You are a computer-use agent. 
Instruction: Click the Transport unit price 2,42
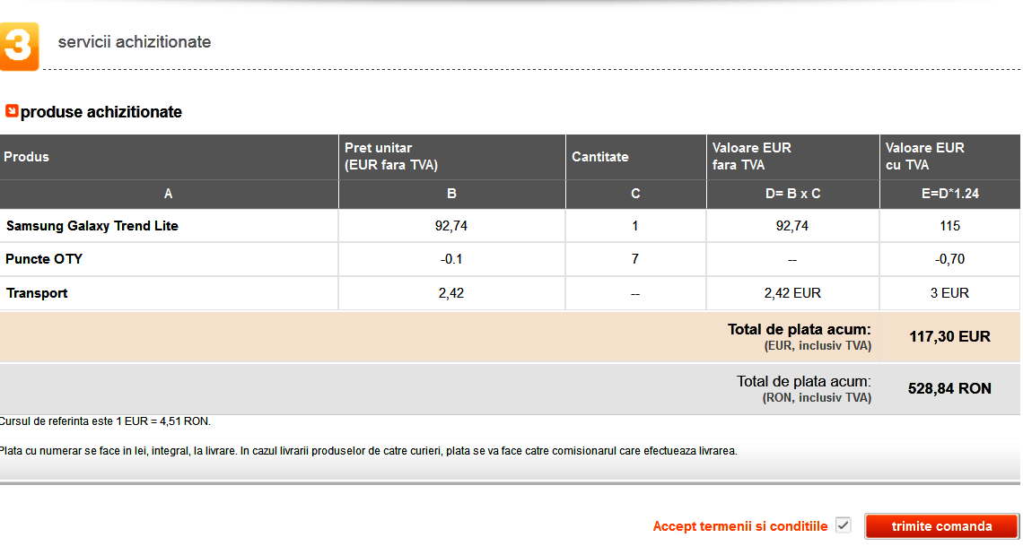451,293
